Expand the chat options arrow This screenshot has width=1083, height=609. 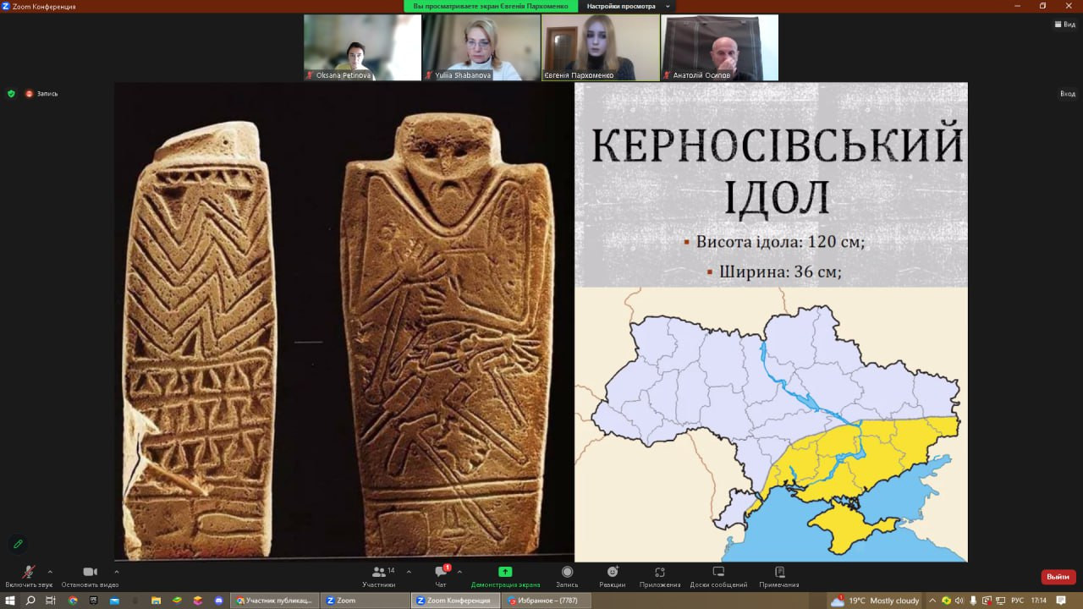click(x=459, y=572)
